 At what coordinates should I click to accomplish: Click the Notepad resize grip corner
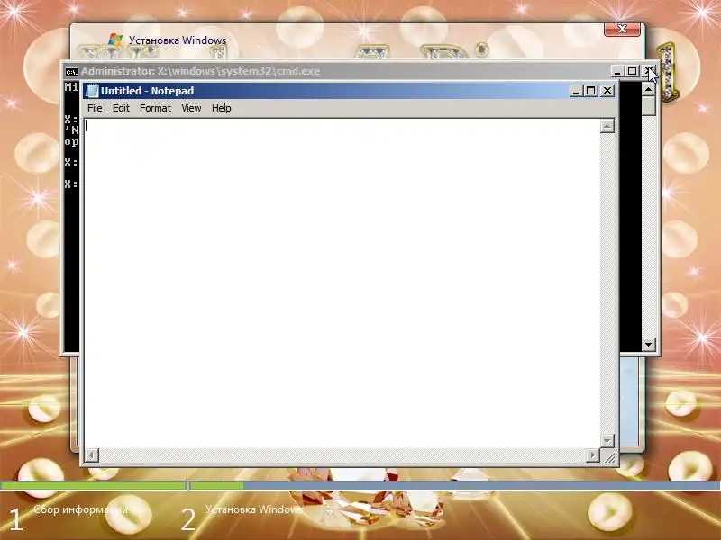coord(608,456)
